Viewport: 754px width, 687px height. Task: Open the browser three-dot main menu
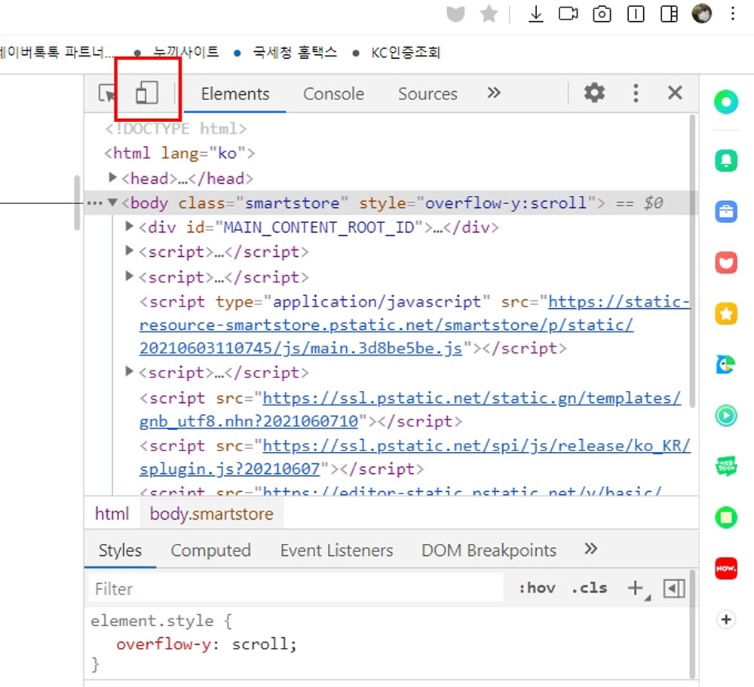pos(733,14)
